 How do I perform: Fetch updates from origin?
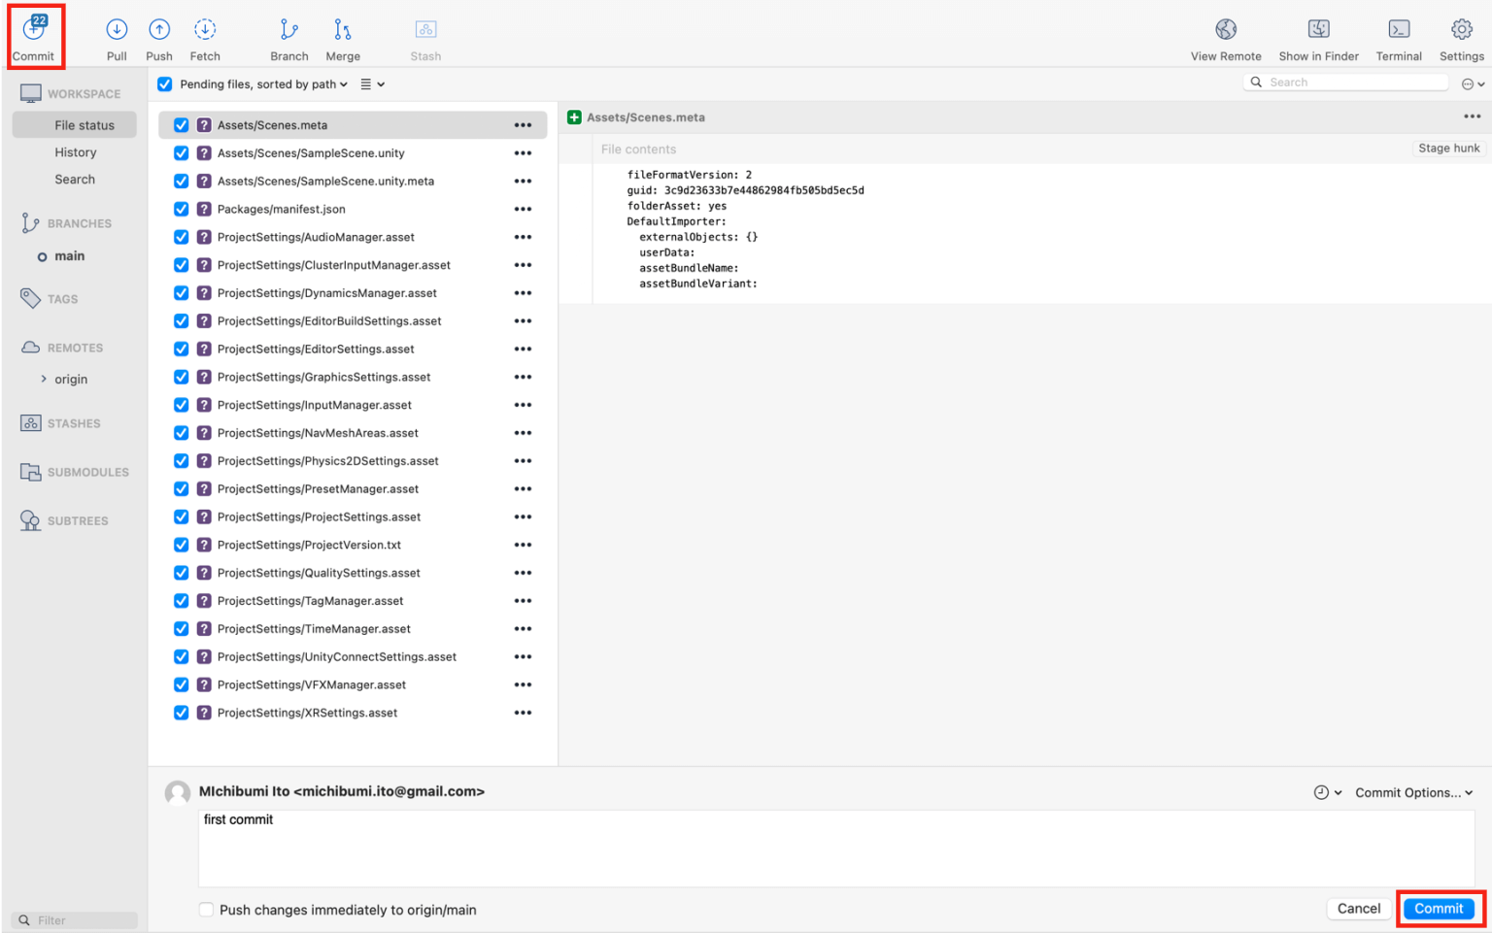[x=204, y=36]
